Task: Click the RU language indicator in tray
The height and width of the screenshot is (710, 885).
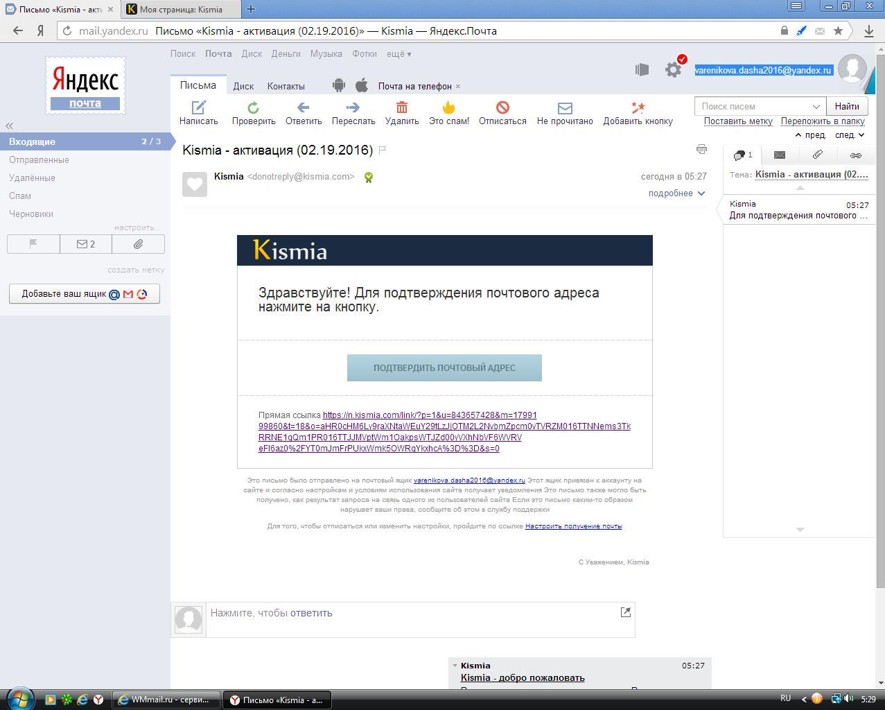Action: (785, 698)
